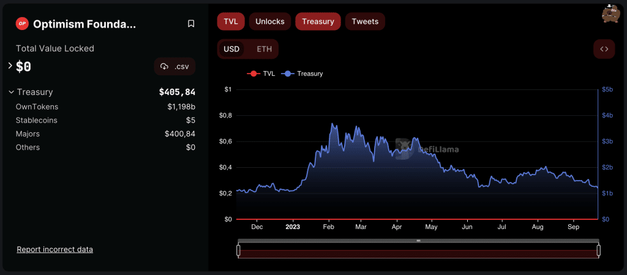The height and width of the screenshot is (275, 627).
Task: Click the llama avatar icon in corner
Action: tap(609, 13)
